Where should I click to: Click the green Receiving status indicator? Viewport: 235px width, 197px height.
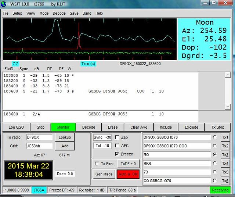pyautogui.click(x=220, y=190)
